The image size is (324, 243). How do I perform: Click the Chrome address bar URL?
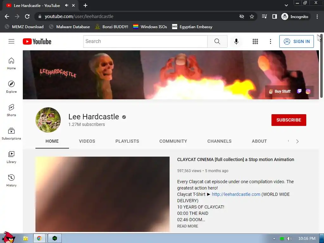[x=79, y=16]
